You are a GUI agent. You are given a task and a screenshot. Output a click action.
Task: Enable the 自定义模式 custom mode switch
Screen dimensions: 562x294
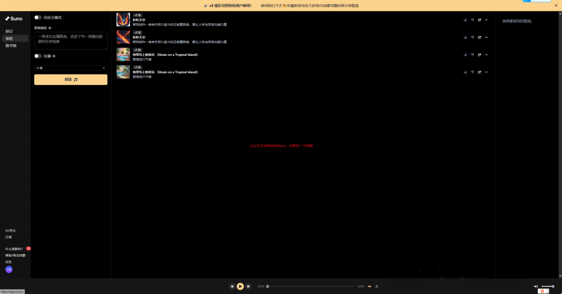[38, 18]
